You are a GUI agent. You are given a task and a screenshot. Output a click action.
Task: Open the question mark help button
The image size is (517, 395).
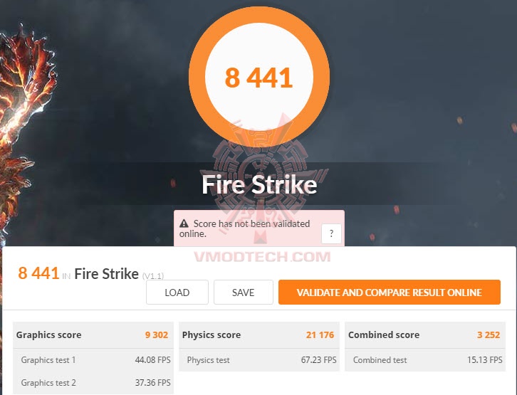(x=331, y=233)
